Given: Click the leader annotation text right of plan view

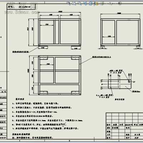Looking at the screenshot, I should [x=102, y=57].
